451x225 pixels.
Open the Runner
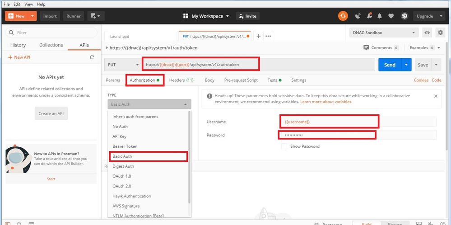73,16
